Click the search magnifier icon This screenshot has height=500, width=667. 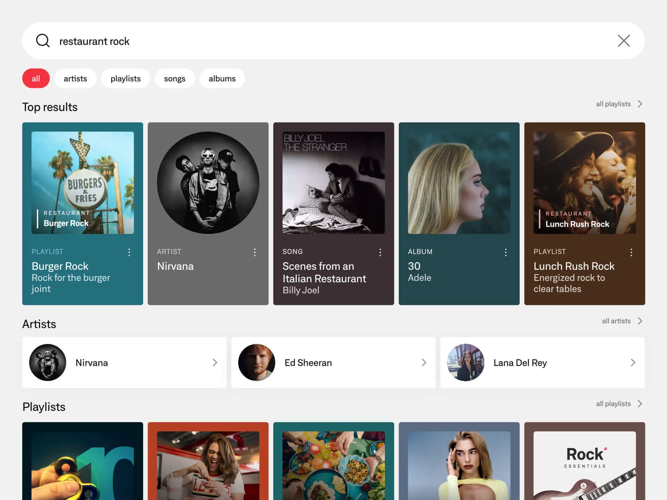43,41
